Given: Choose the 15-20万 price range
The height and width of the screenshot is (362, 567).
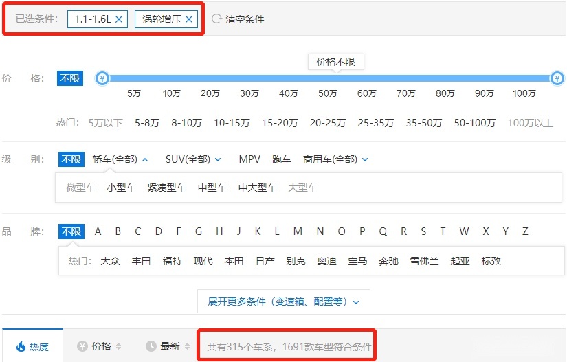Looking at the screenshot, I should click(280, 123).
